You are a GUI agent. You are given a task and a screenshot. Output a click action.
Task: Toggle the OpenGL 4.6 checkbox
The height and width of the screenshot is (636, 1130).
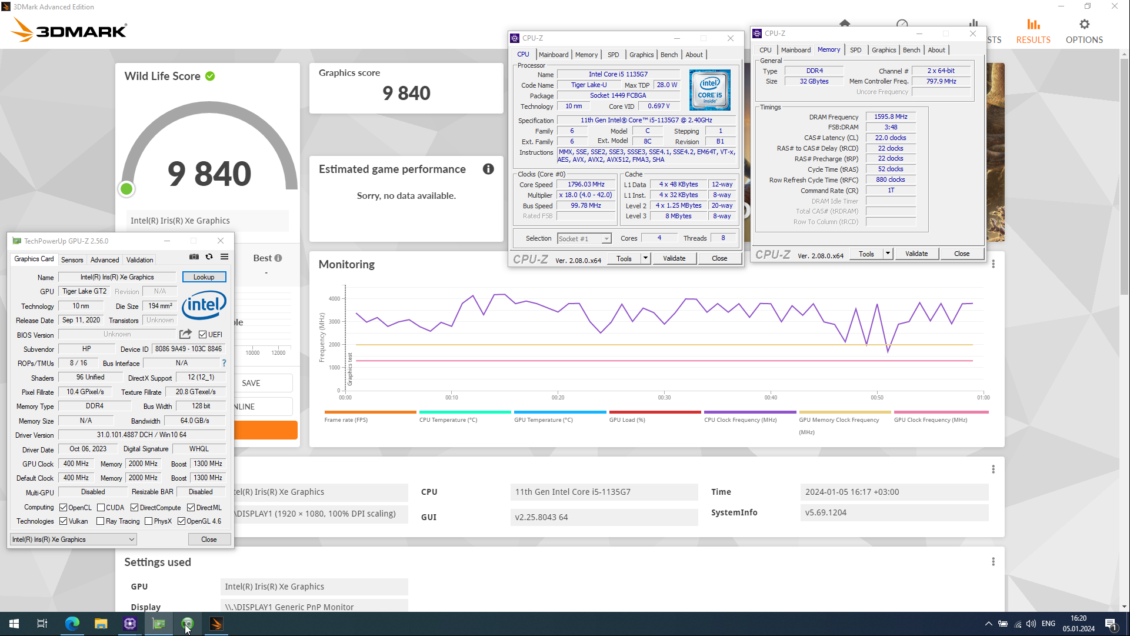click(182, 521)
